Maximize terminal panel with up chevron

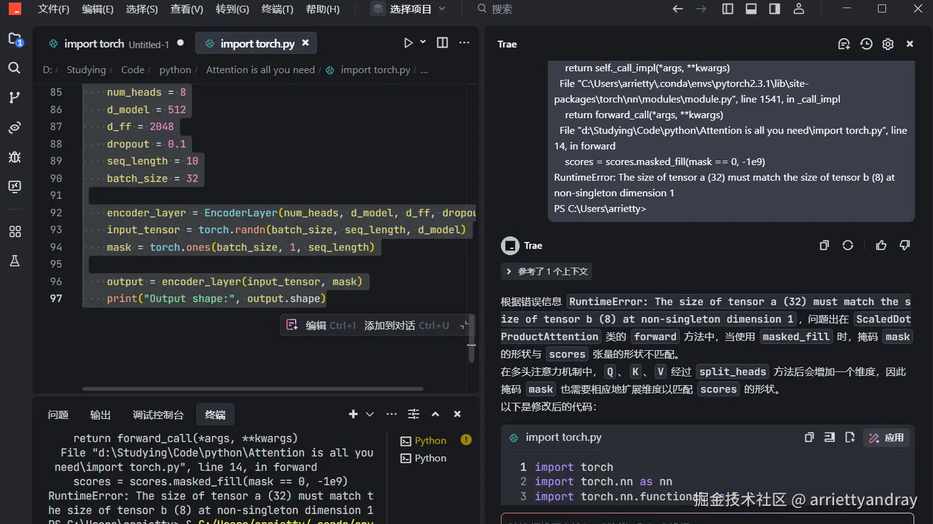435,414
